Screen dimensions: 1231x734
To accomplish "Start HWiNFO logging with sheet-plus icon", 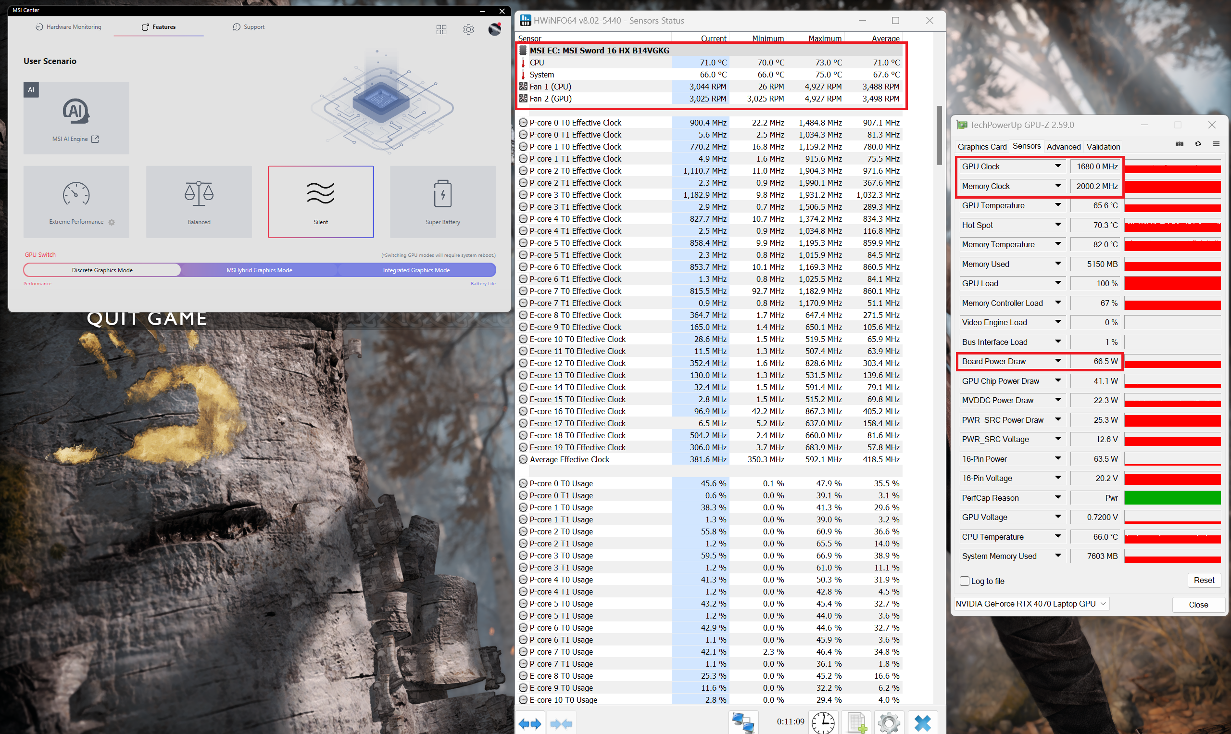I will (x=857, y=722).
